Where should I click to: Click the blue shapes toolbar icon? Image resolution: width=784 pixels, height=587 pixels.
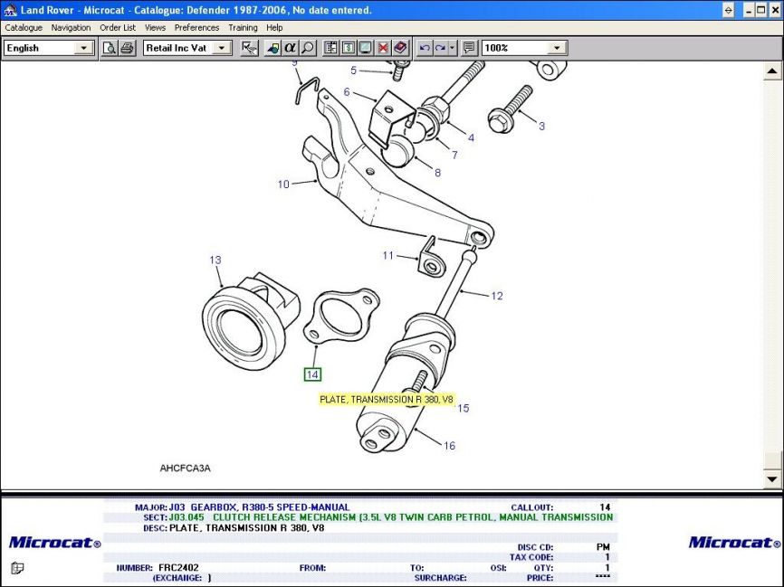[x=272, y=48]
